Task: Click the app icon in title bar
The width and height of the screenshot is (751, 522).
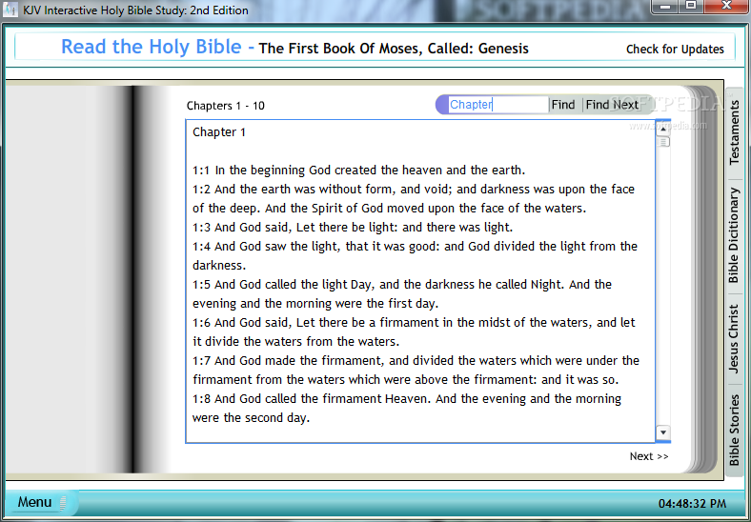Action: 10,10
